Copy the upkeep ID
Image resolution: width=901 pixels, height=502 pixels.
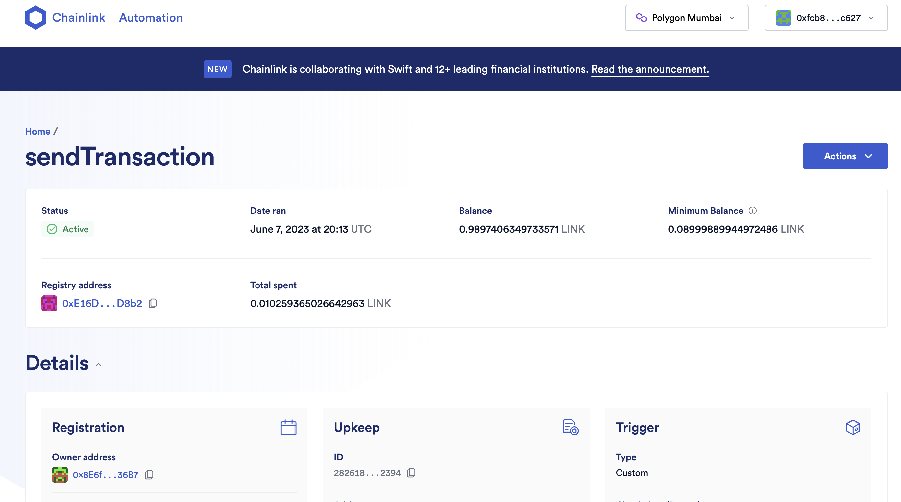pyautogui.click(x=411, y=473)
